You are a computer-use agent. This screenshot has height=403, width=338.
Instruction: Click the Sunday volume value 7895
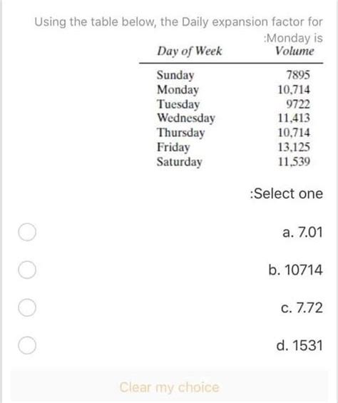[298, 75]
